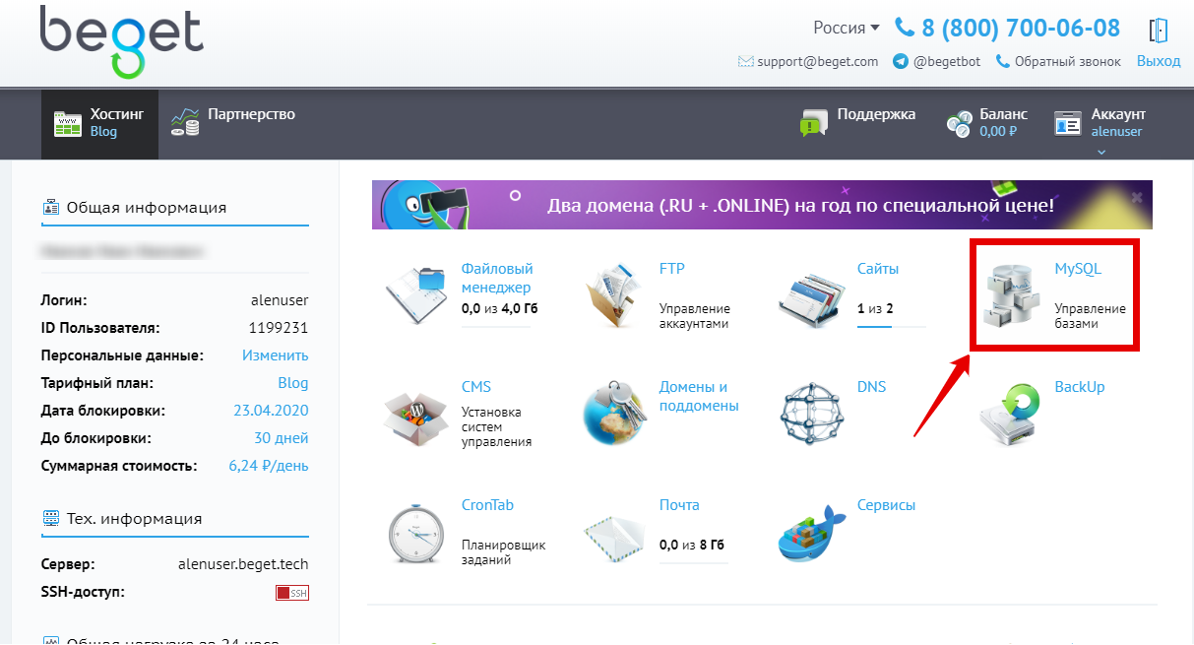Click the Balance coins icon
This screenshot has height=645, width=1194.
point(959,123)
